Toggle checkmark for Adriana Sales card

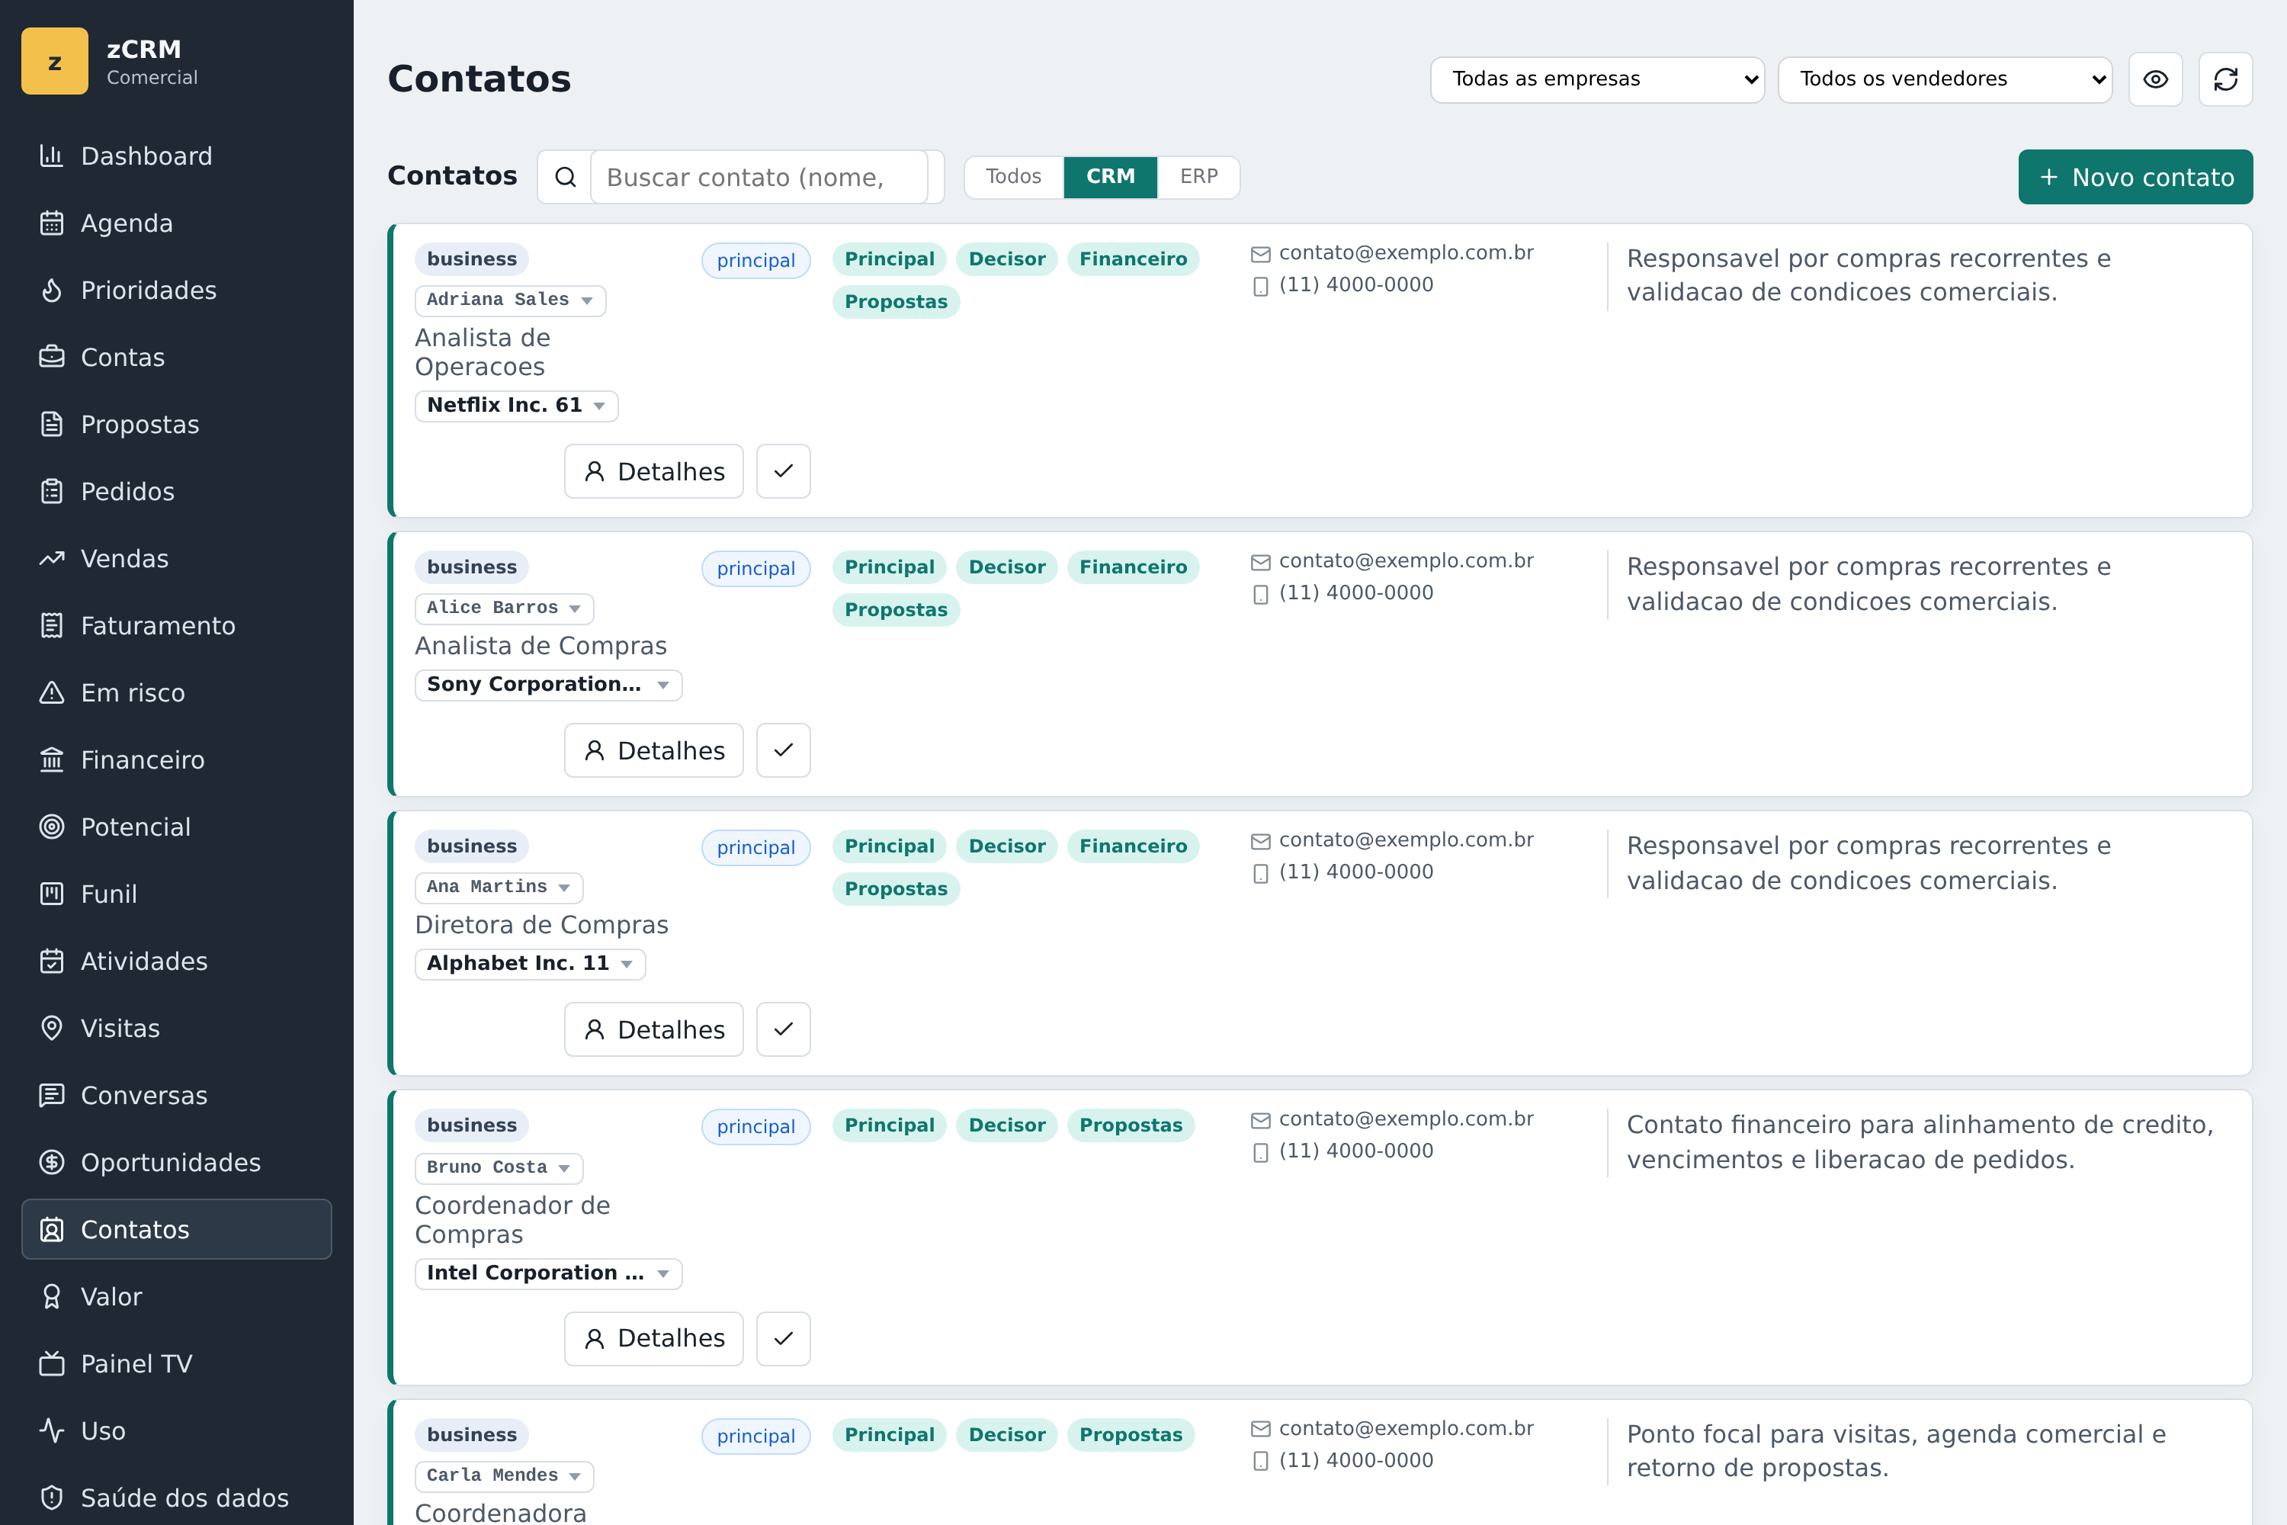pyautogui.click(x=784, y=472)
